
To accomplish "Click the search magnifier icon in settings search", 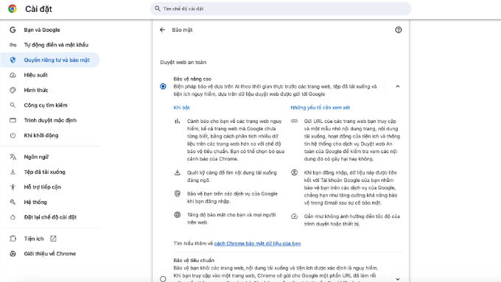I will [x=157, y=9].
